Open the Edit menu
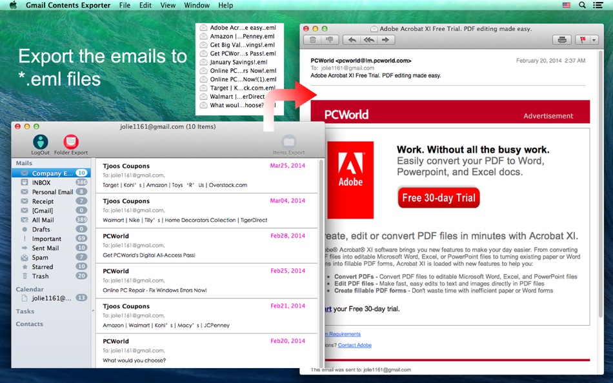The height and width of the screenshot is (383, 613). coord(145,5)
